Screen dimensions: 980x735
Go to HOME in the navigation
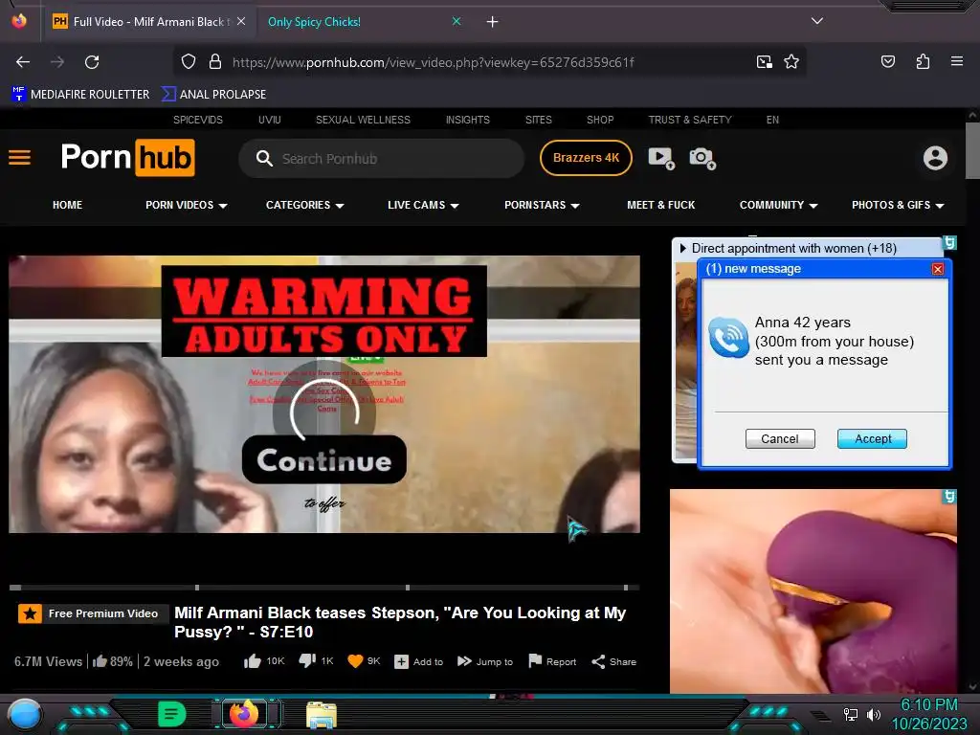(68, 205)
